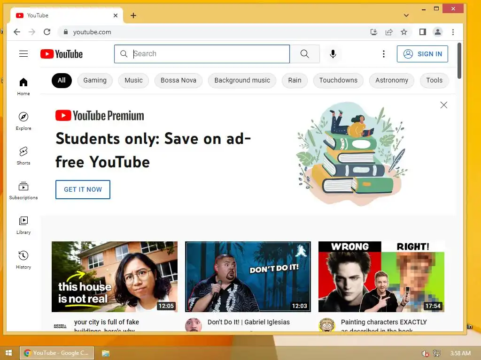Open the Gabriel Iglesias video thumbnail
Image resolution: width=481 pixels, height=360 pixels.
(248, 277)
